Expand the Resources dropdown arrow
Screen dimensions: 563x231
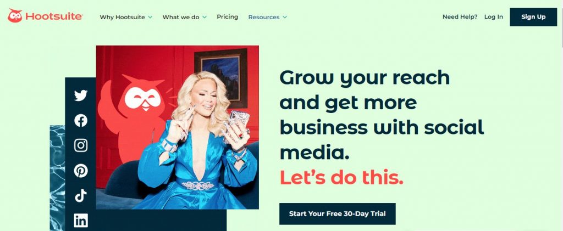point(285,17)
